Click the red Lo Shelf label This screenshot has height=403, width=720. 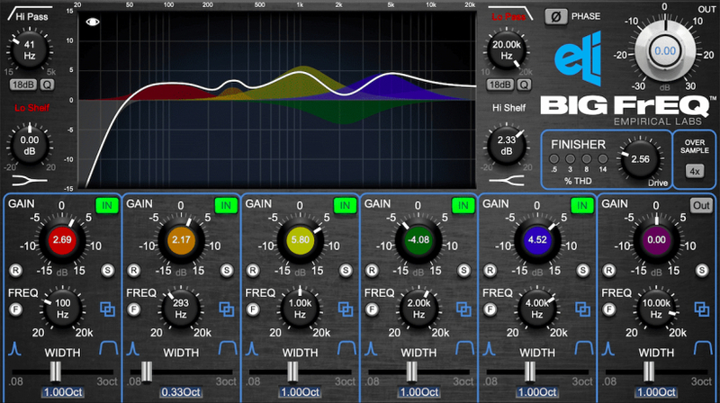pyautogui.click(x=31, y=108)
